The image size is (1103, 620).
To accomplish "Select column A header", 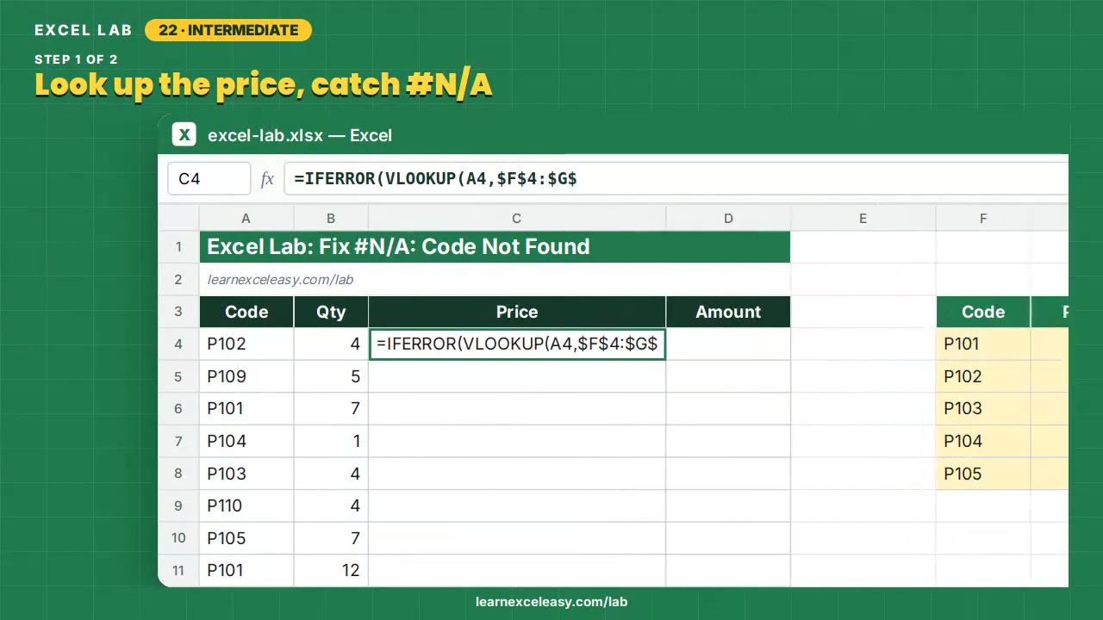I will tap(246, 219).
